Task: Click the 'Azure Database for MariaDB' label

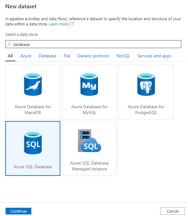Action: (x=33, y=110)
